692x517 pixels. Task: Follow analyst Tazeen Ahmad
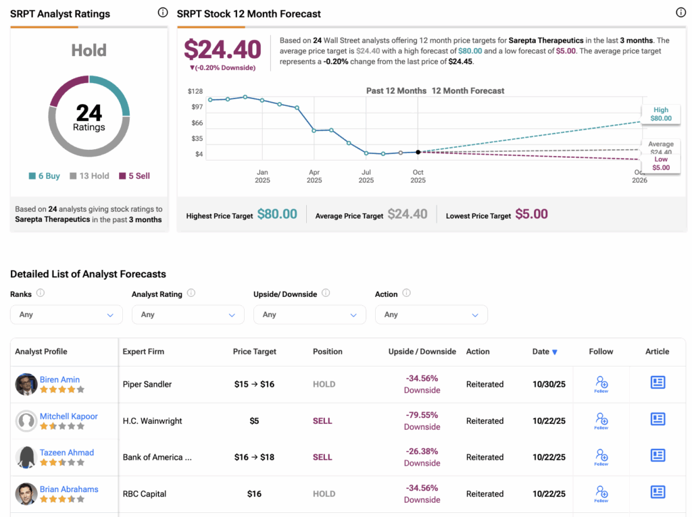601,457
